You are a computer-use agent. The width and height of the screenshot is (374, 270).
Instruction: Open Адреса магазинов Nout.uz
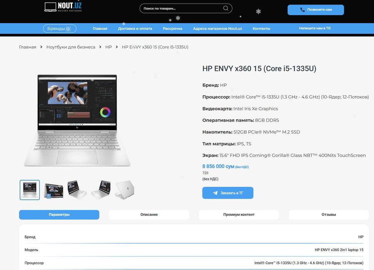coord(217,29)
